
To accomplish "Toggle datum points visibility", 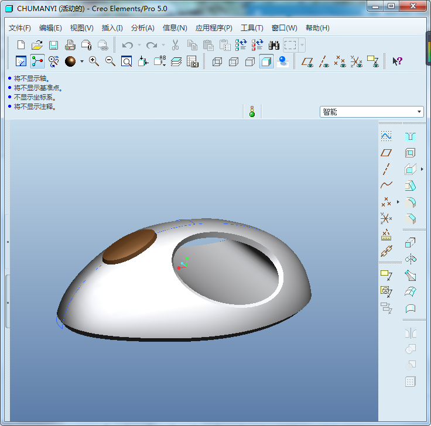I will tap(340, 61).
